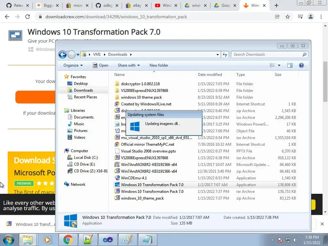Select the diskcryptor-1.0.802.118 folder

coord(140,84)
